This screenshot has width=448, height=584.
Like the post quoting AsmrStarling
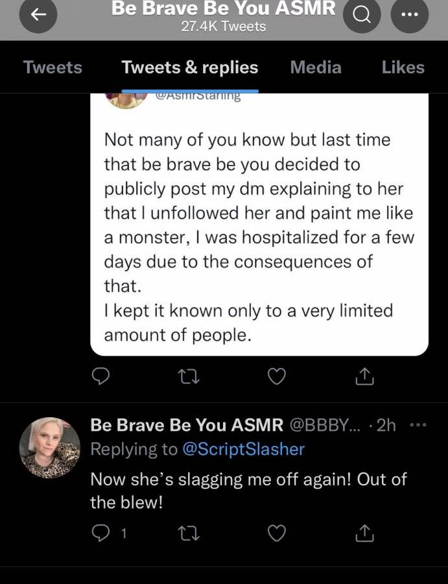[277, 376]
